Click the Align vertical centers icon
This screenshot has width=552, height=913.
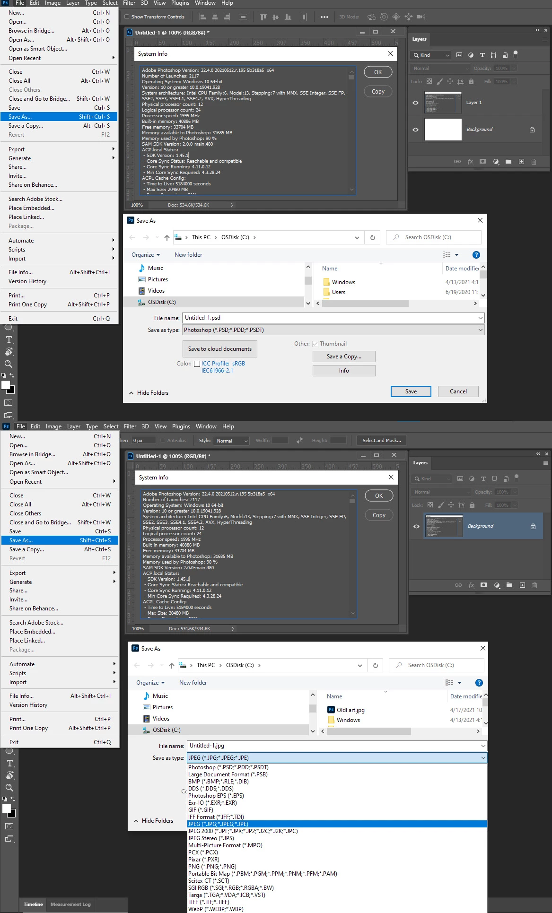275,17
